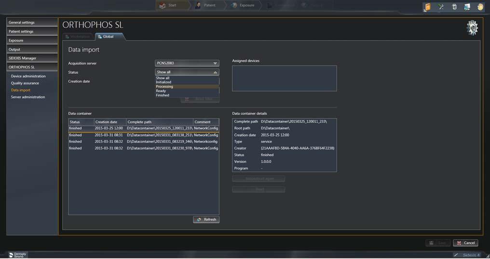Open Server administration in the sidebar
Image resolution: width=490 pixels, height=259 pixels.
28,97
